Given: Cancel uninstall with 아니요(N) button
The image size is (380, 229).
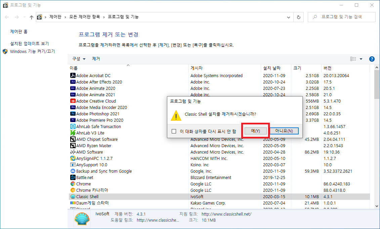Looking at the screenshot, I should point(284,131).
